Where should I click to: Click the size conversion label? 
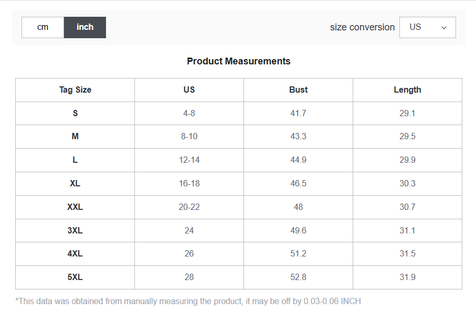(362, 27)
